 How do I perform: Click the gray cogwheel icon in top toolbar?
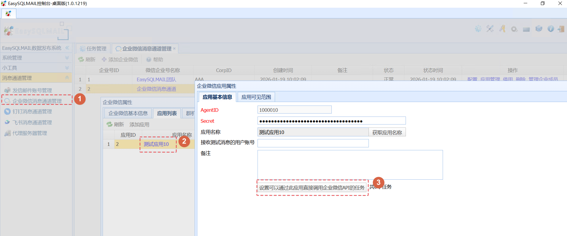514,29
